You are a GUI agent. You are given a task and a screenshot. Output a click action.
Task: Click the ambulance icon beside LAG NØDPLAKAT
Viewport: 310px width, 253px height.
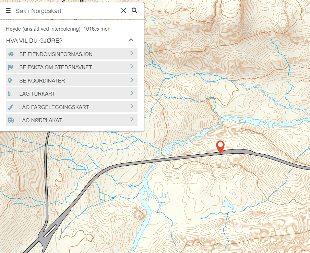[11, 120]
